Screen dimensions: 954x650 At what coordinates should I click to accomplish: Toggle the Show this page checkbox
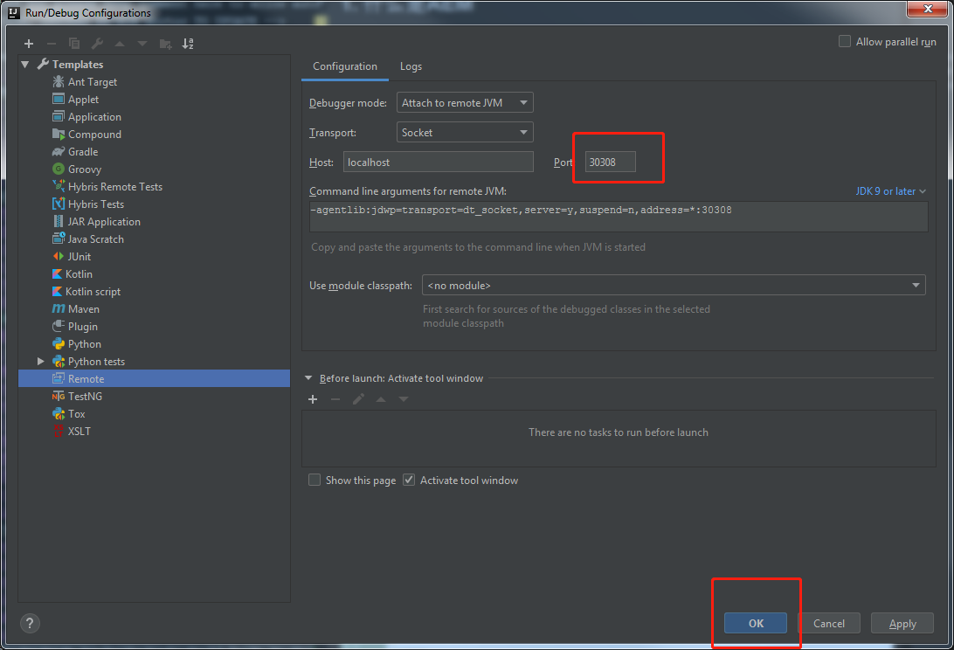[x=315, y=481]
